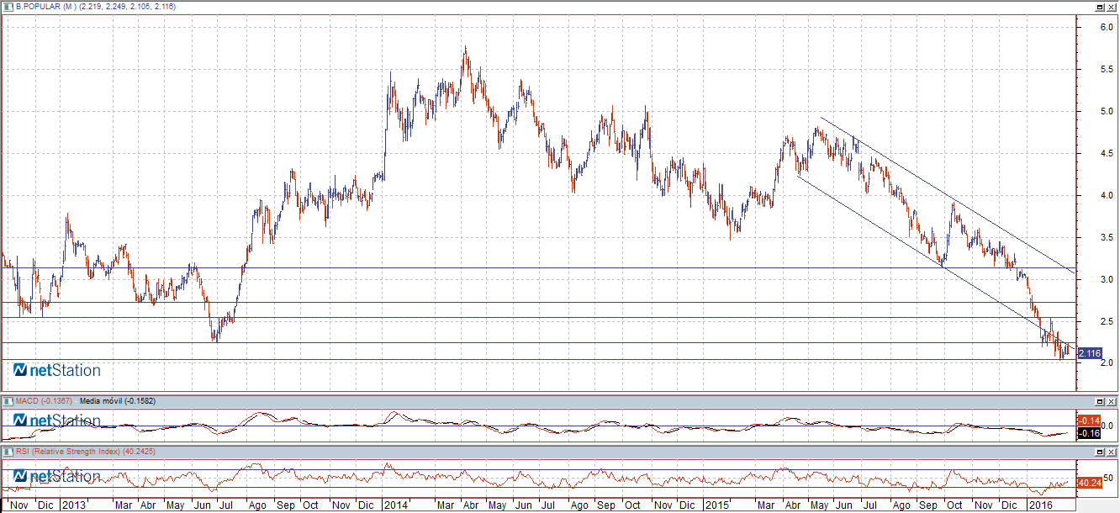Click the Media móvil (-0.1582) label
The height and width of the screenshot is (513, 1120).
[x=117, y=401]
